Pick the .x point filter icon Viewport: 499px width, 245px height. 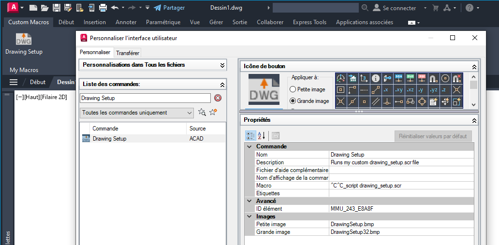387,90
